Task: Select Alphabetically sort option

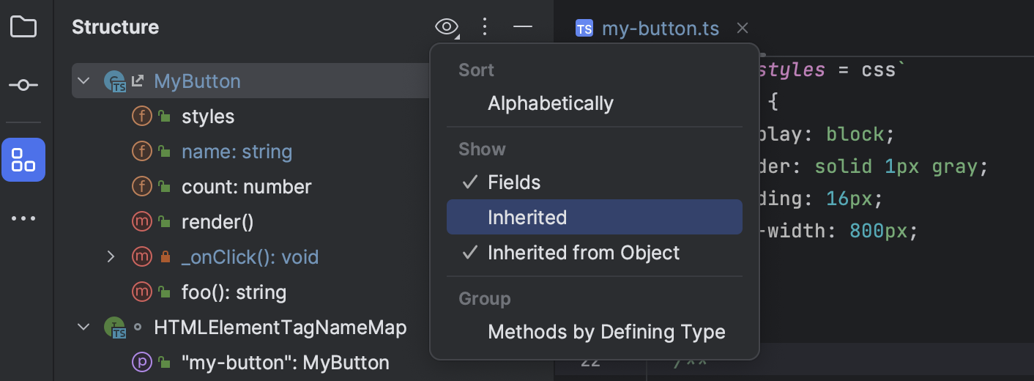Action: (x=551, y=103)
